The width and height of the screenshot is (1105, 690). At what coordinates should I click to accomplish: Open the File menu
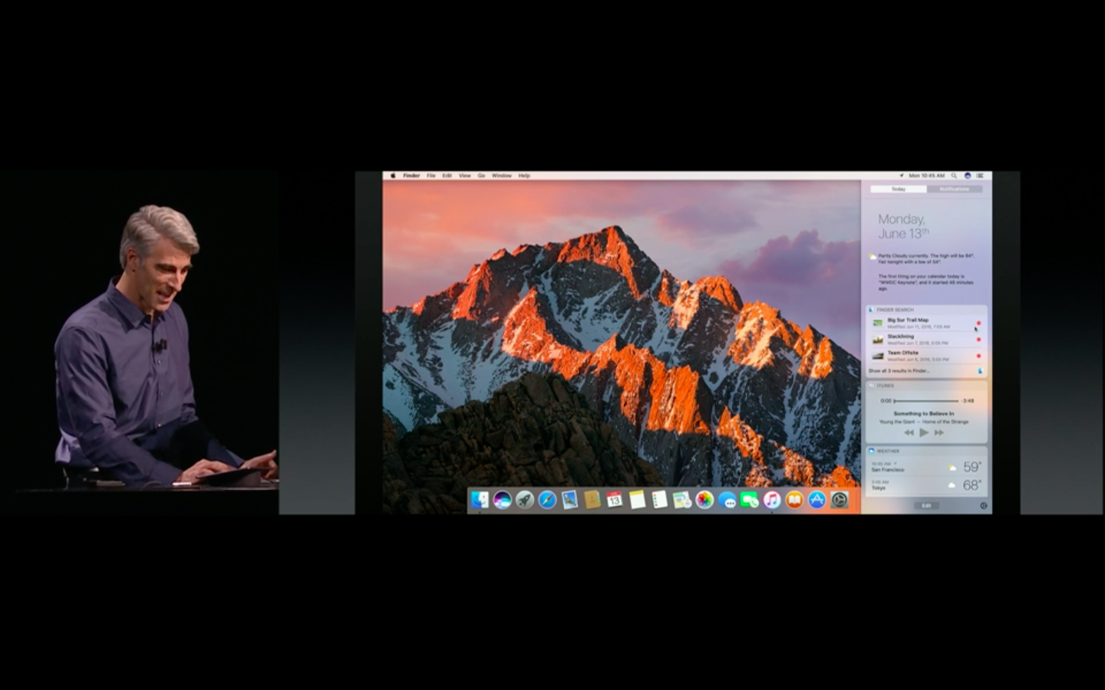[431, 176]
